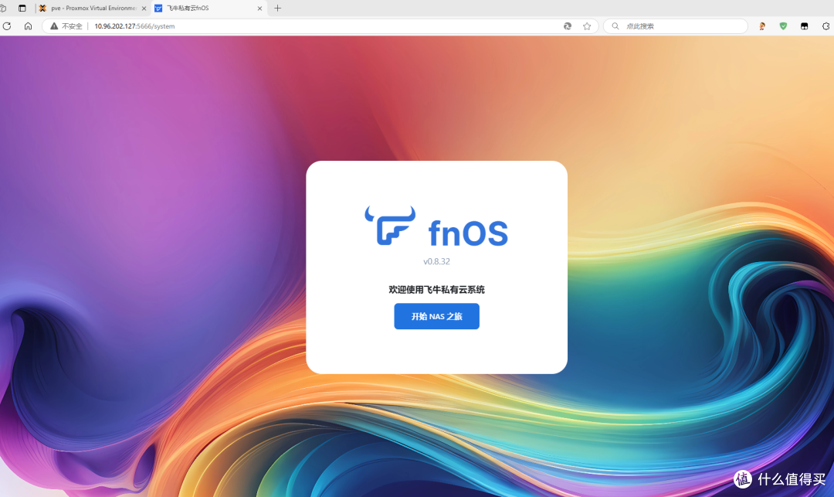Click the 开始 NAS 之旅 button
The image size is (834, 497).
pos(436,316)
